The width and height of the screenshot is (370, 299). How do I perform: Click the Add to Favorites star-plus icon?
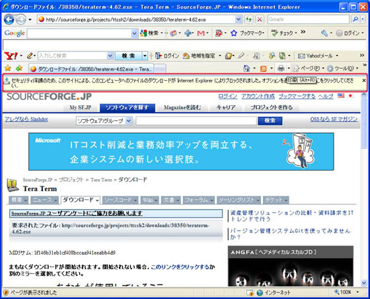point(19,68)
